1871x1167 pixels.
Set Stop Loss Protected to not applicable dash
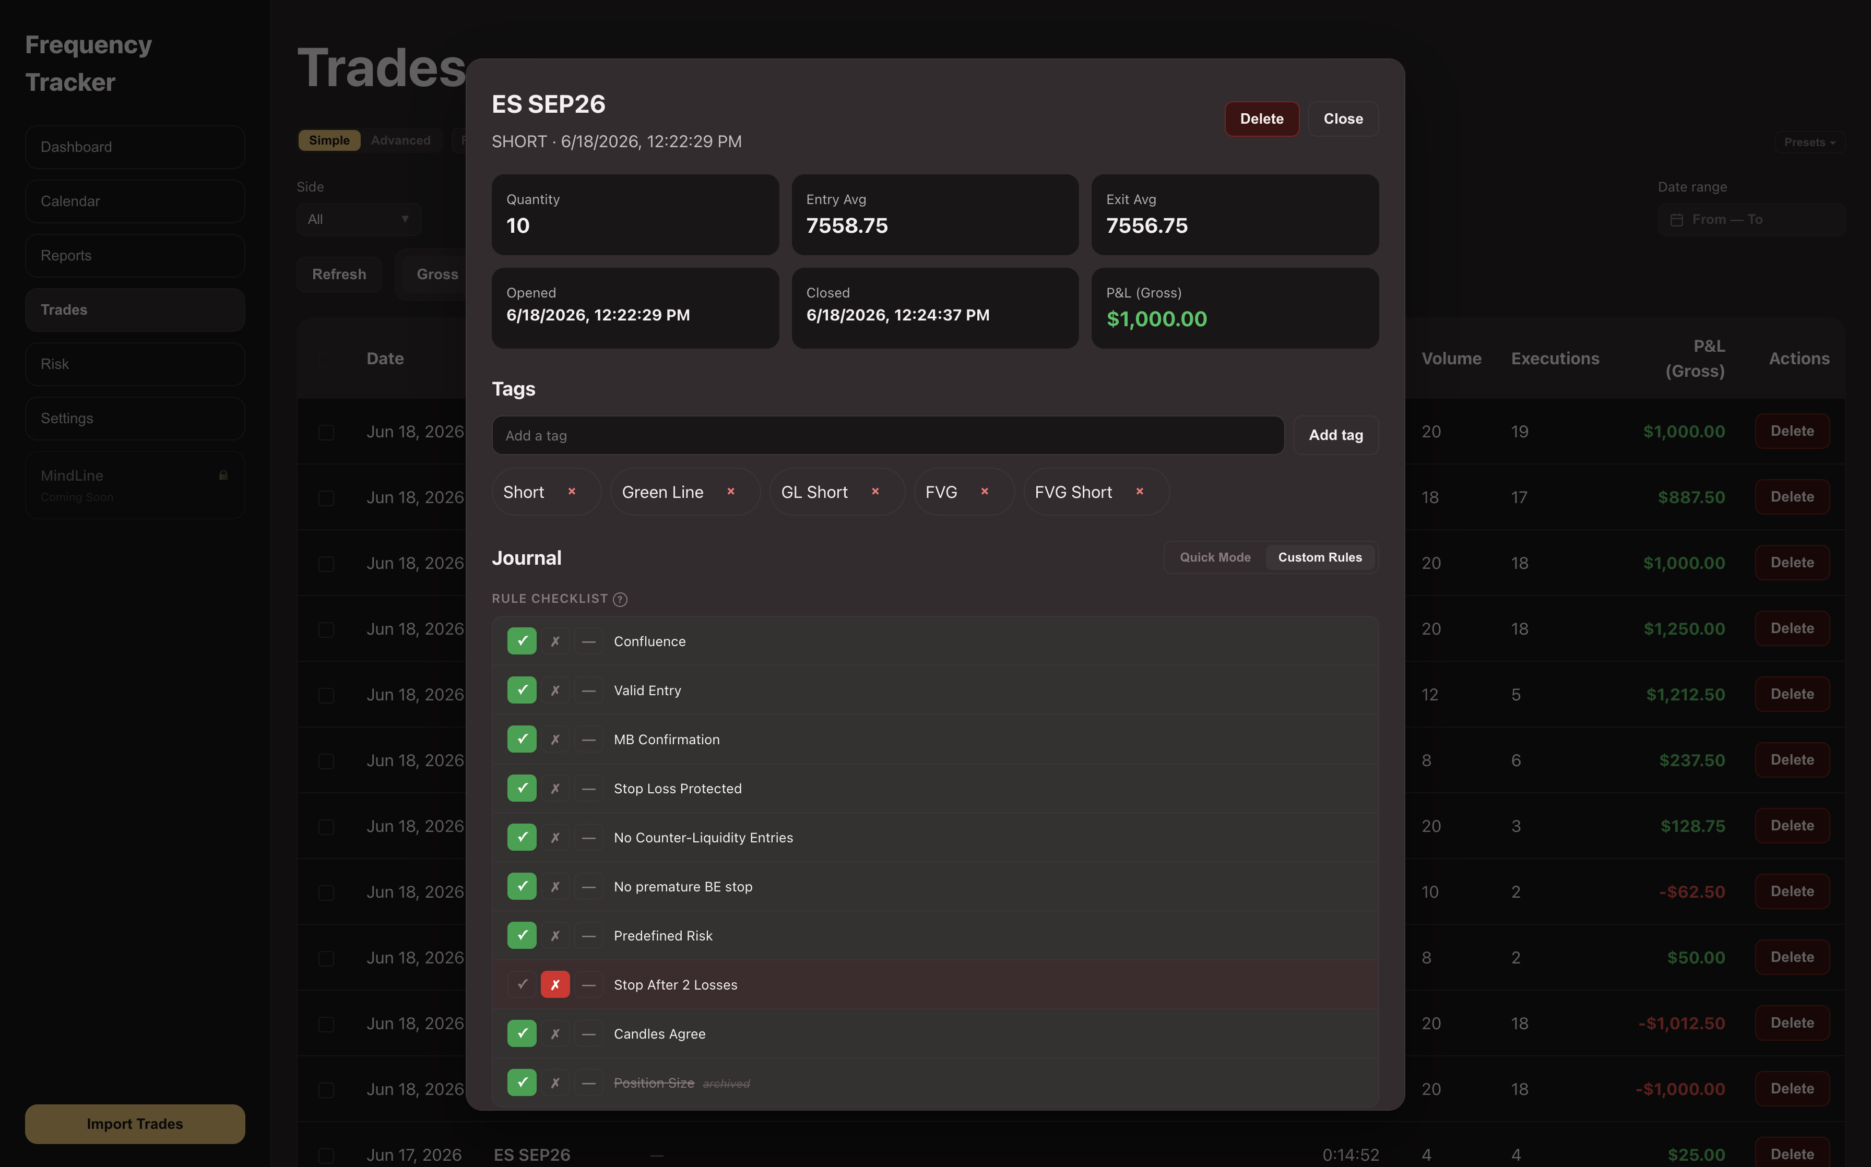click(x=589, y=788)
